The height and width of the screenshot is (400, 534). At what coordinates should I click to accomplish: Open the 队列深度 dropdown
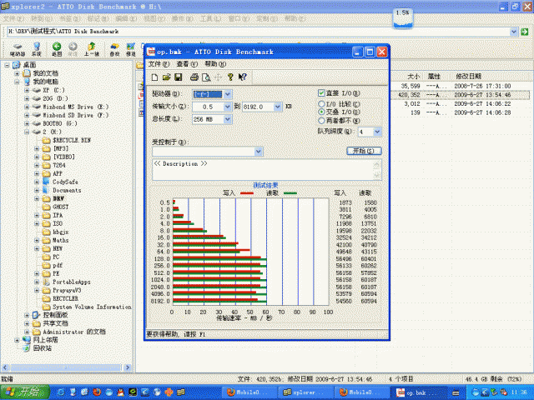(376, 132)
